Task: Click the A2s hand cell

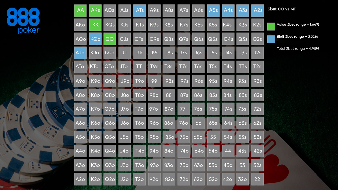Action: tap(257, 10)
